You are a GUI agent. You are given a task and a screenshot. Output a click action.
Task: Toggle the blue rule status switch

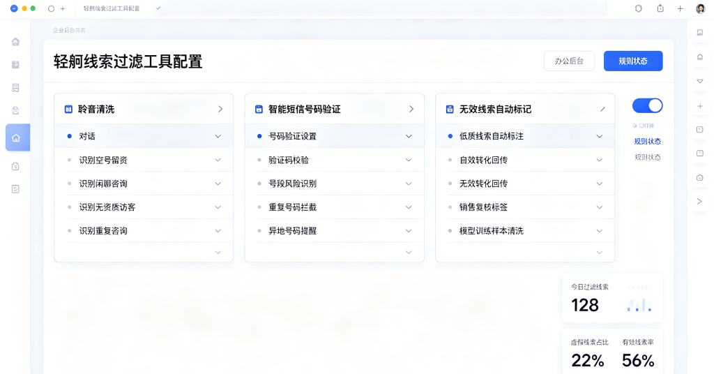[x=647, y=105]
